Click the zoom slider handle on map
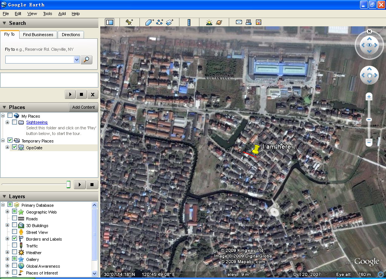386x279 pixels. coord(369,120)
